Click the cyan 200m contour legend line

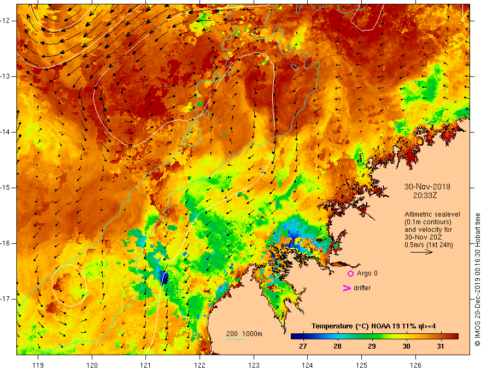click(x=235, y=339)
